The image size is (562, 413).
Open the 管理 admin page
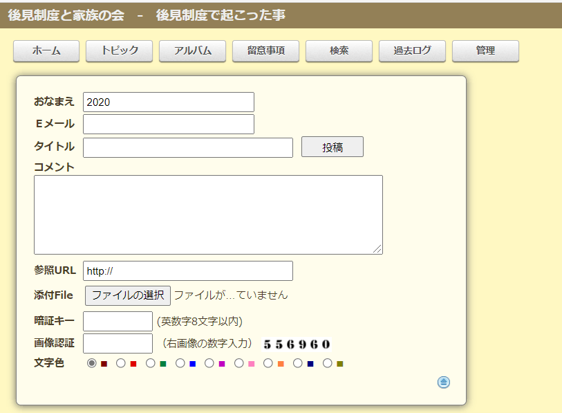(485, 51)
